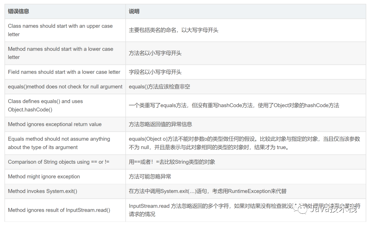Click 'Comparison of String objects using == or !='

tap(65, 162)
